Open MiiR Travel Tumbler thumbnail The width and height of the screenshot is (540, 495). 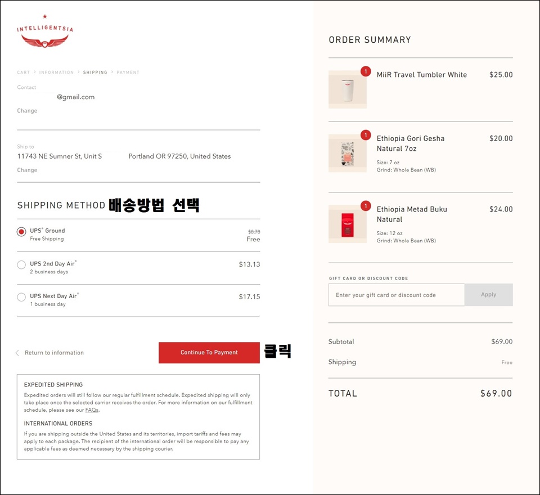click(348, 89)
